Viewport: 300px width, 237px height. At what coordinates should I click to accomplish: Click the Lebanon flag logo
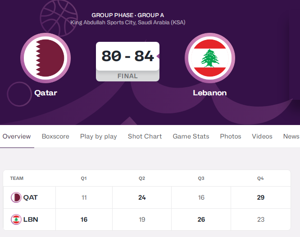coord(210,58)
